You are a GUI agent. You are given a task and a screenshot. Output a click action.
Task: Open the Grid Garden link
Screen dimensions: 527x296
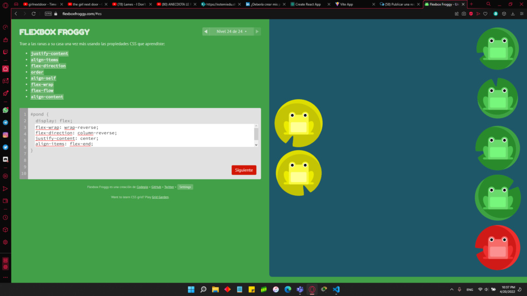161,197
